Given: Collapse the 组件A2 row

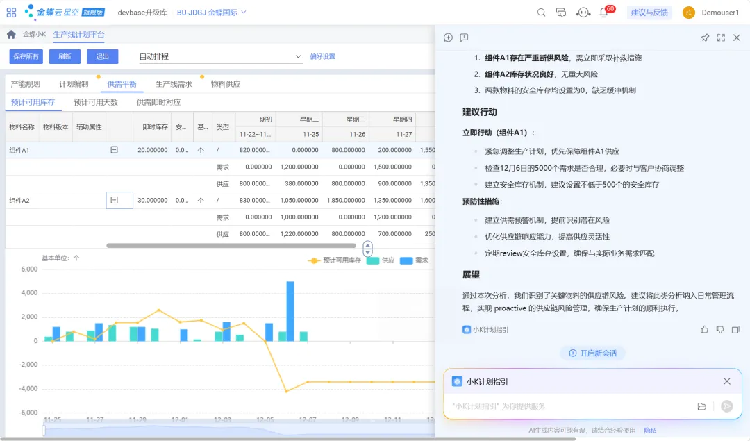Looking at the screenshot, I should pos(115,200).
